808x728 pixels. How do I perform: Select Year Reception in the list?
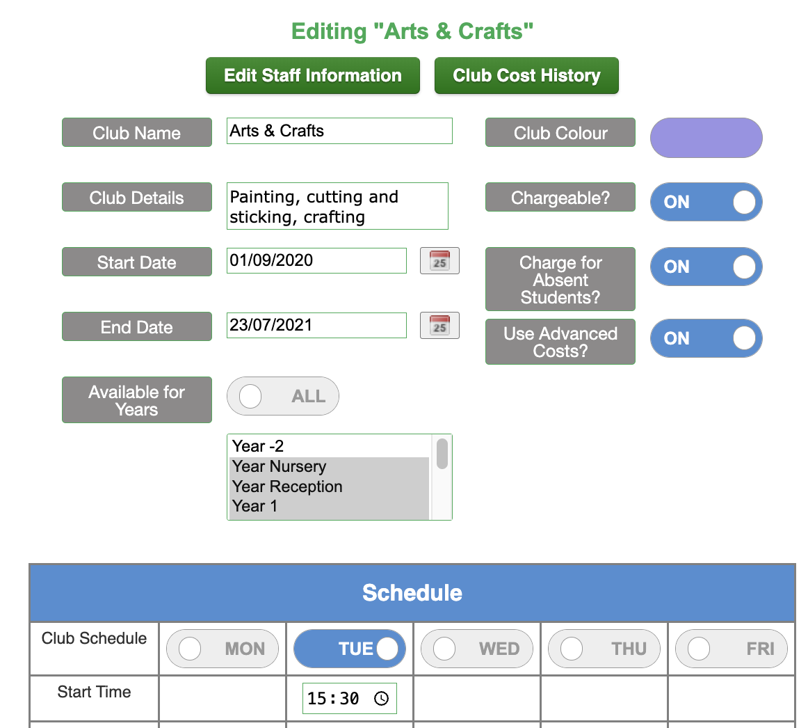point(330,486)
